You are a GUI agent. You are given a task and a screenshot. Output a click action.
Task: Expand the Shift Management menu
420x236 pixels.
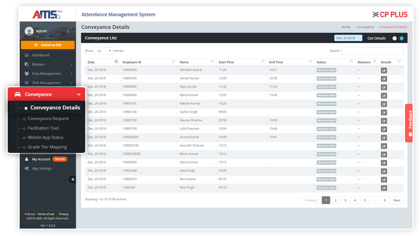coord(47,83)
